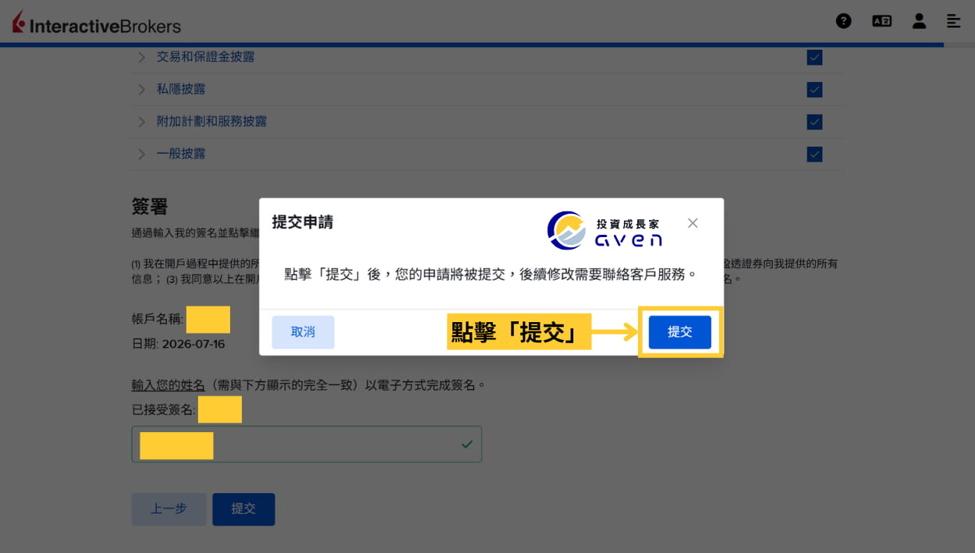
Task: Toggle the 交易和保證金披露 checkbox
Action: 814,57
